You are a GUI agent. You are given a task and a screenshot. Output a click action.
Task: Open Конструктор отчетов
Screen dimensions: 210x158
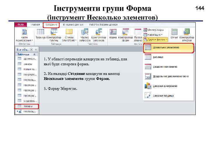187,35
